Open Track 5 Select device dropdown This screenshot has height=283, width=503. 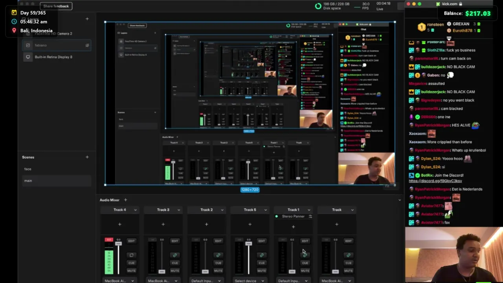(250, 281)
